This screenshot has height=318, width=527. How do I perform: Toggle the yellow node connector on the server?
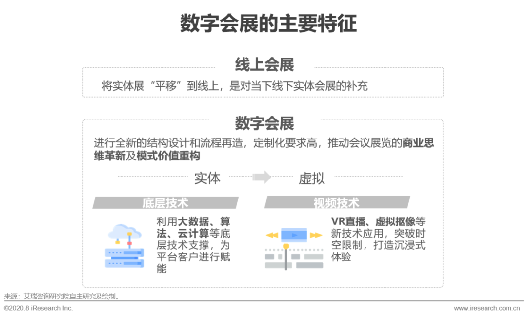[117, 242]
